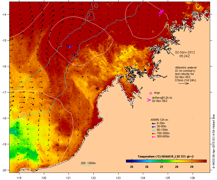Click the longitude axis label 121
Image resolution: width=217 pixels, height=180 pixels.
[x=69, y=178]
